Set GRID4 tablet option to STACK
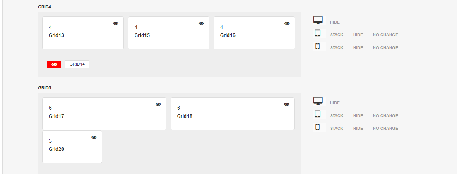Image resolution: width=457 pixels, height=174 pixels. 337,35
